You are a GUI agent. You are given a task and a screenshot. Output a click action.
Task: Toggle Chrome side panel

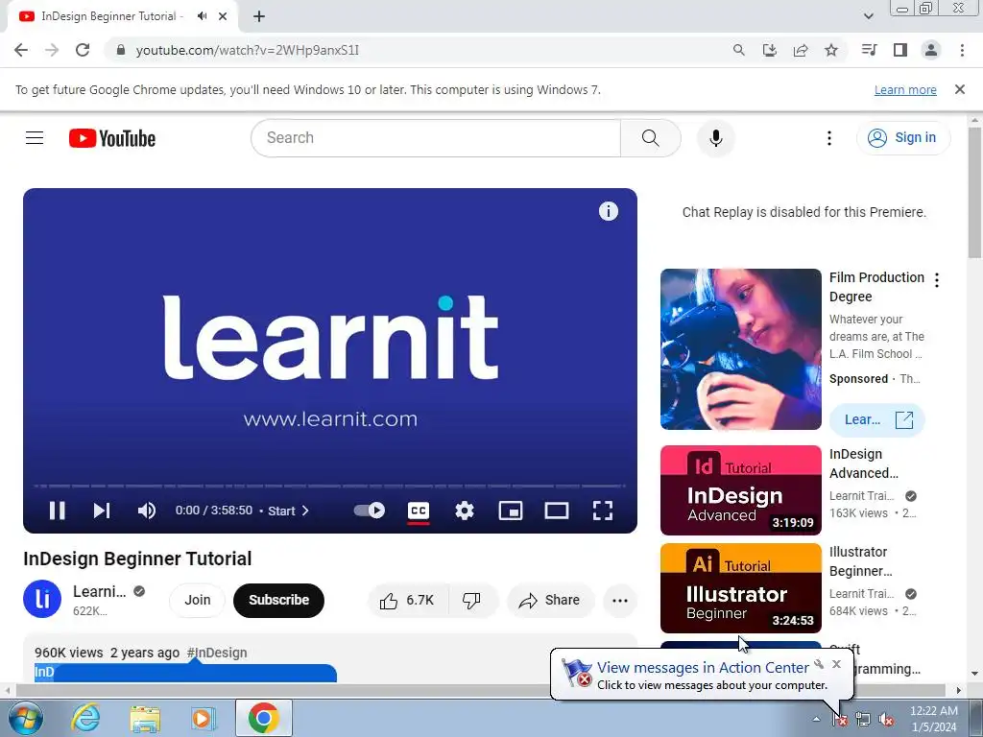[x=900, y=50]
